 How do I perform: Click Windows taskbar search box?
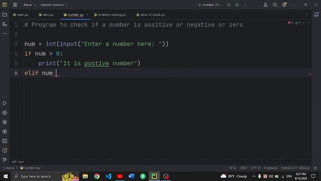point(45,176)
